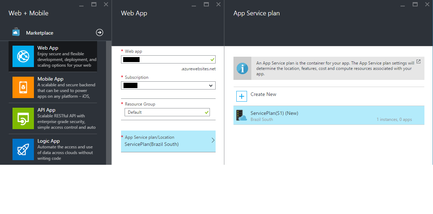Click the blue info icon
Screen dimensions: 433x214
tap(242, 68)
